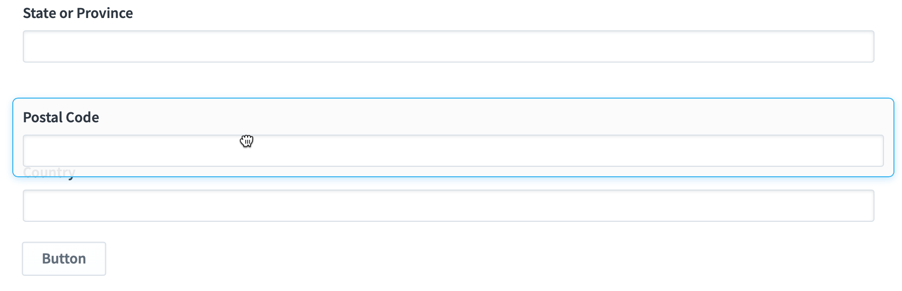Select the highlighted Postal Code card container
The height and width of the screenshot is (291, 902).
pos(453,137)
